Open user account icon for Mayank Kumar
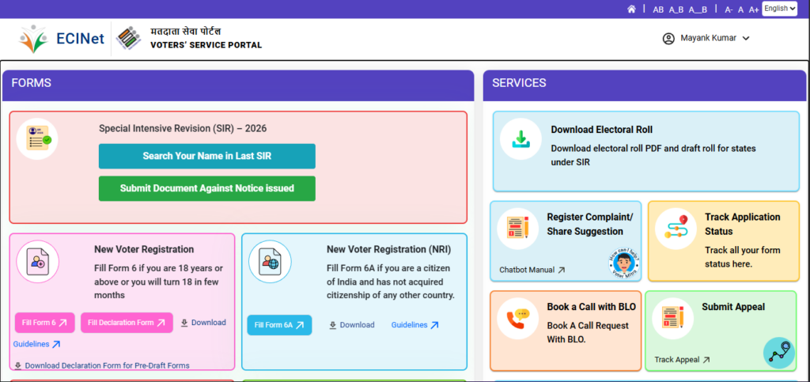810x382 pixels. click(x=669, y=38)
